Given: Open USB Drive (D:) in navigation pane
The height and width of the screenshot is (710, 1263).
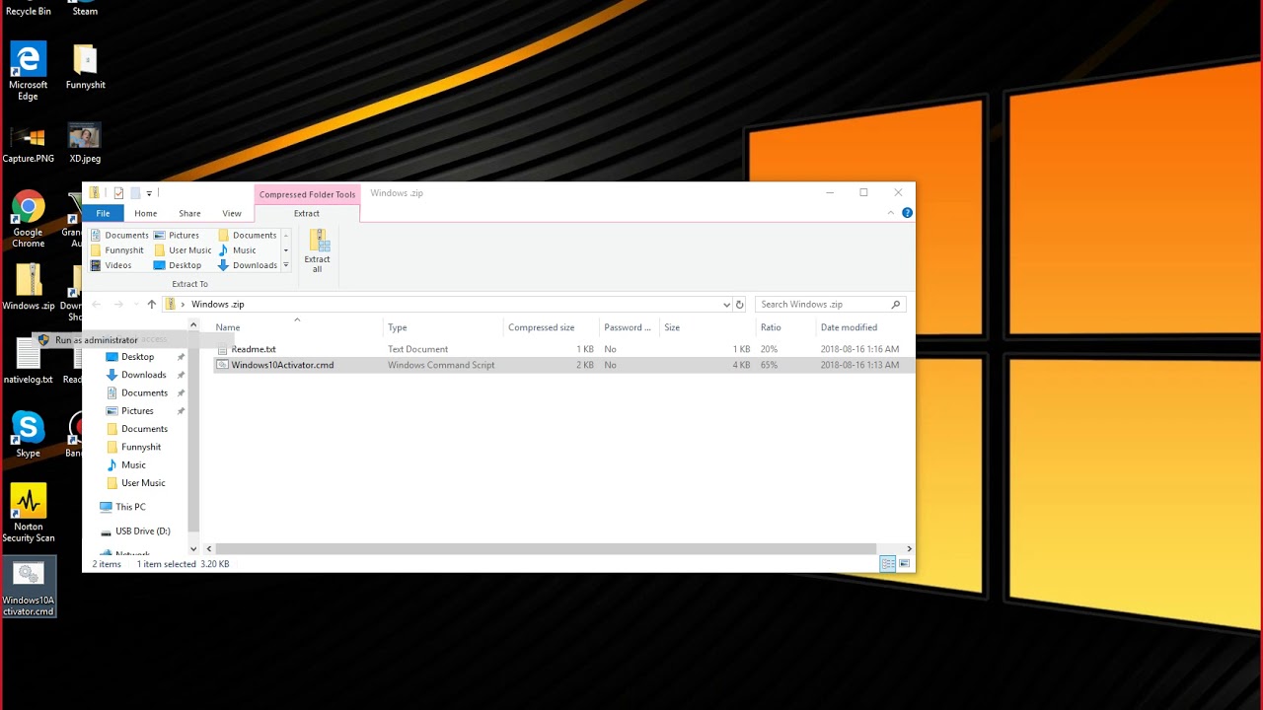Looking at the screenshot, I should [x=142, y=532].
